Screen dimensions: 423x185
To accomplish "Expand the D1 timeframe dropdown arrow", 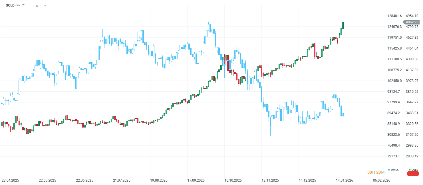I will click(45, 5).
